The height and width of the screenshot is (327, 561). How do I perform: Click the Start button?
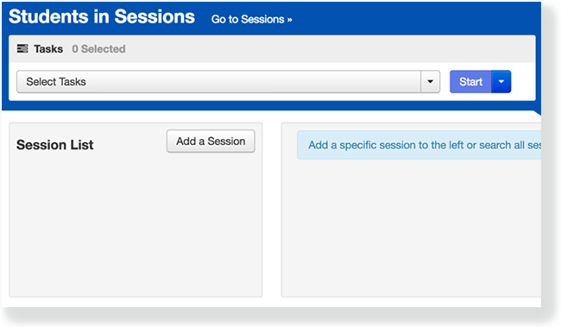(471, 82)
